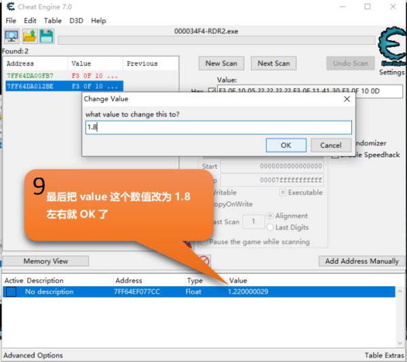Toggle the Active box for No description entry
The image size is (407, 362).
tap(12, 292)
